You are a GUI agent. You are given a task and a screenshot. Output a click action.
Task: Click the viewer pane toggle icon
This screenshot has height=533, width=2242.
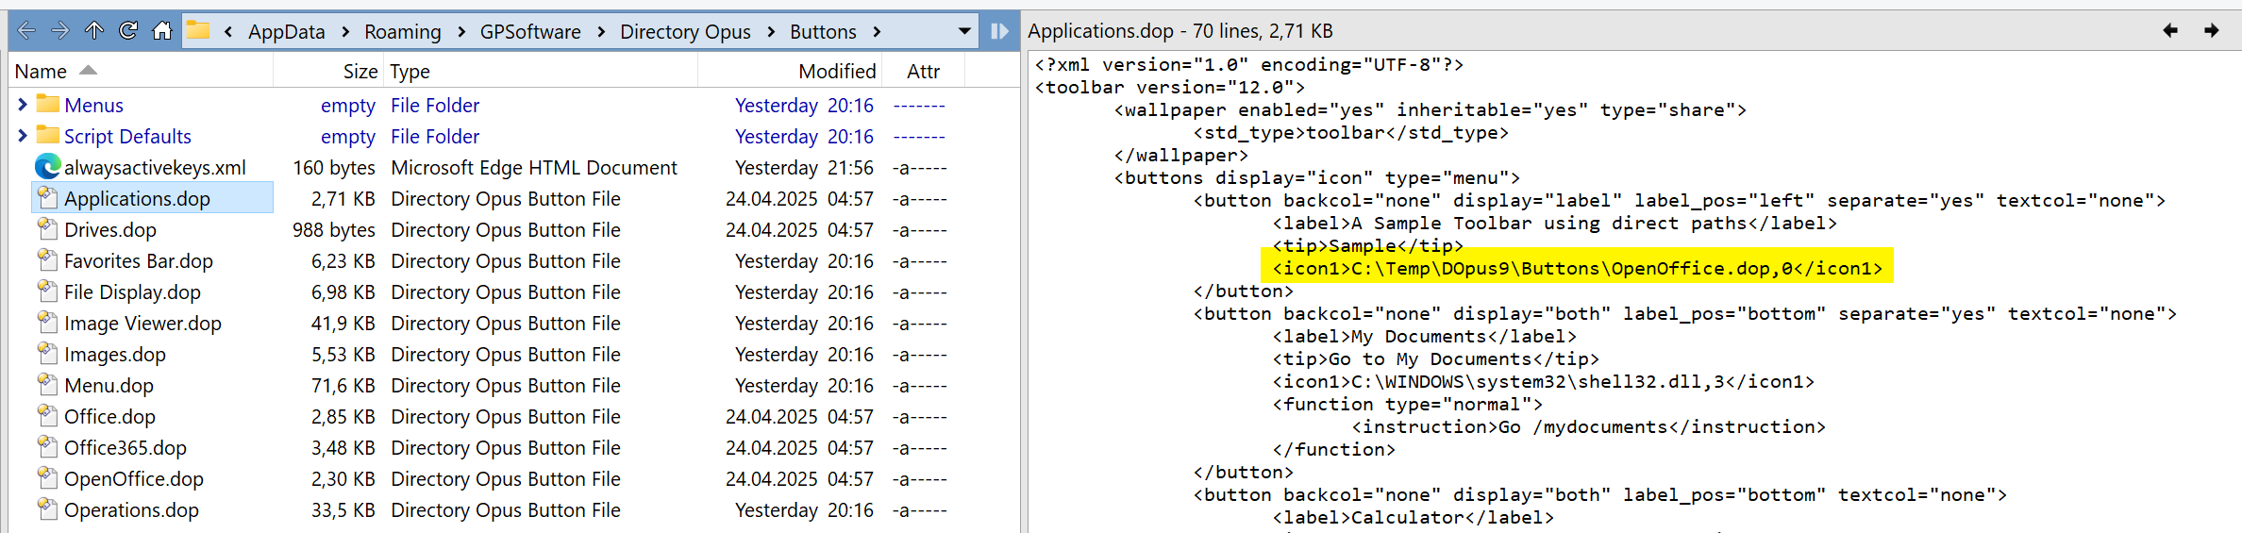click(x=999, y=31)
